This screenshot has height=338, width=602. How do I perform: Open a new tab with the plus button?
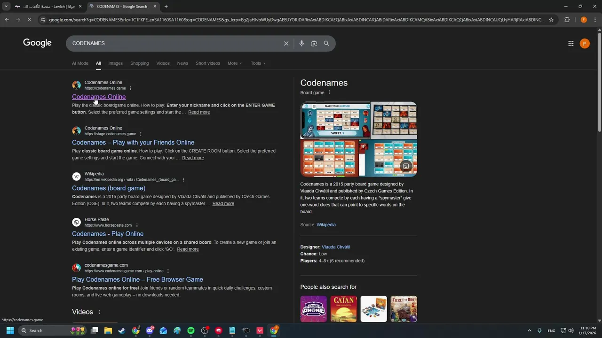(x=166, y=7)
